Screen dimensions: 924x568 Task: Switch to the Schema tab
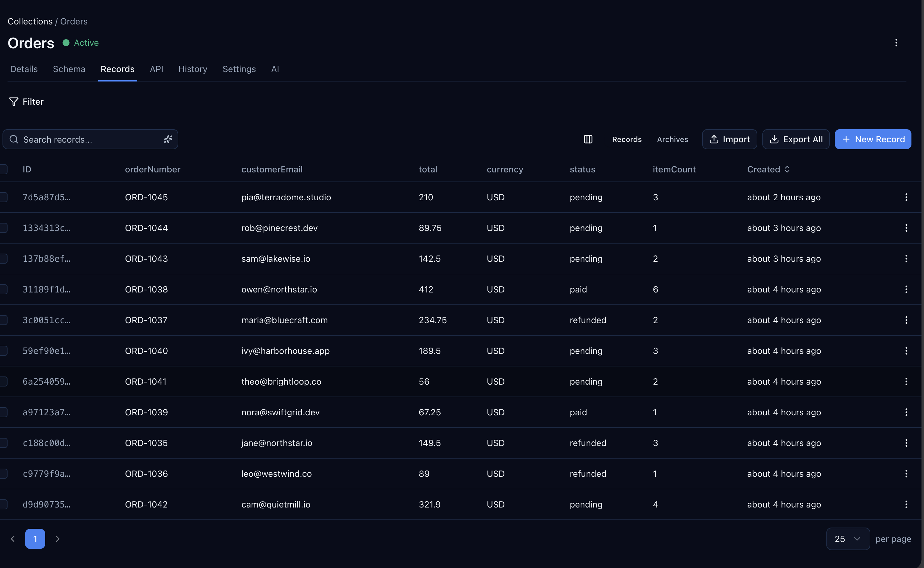69,69
